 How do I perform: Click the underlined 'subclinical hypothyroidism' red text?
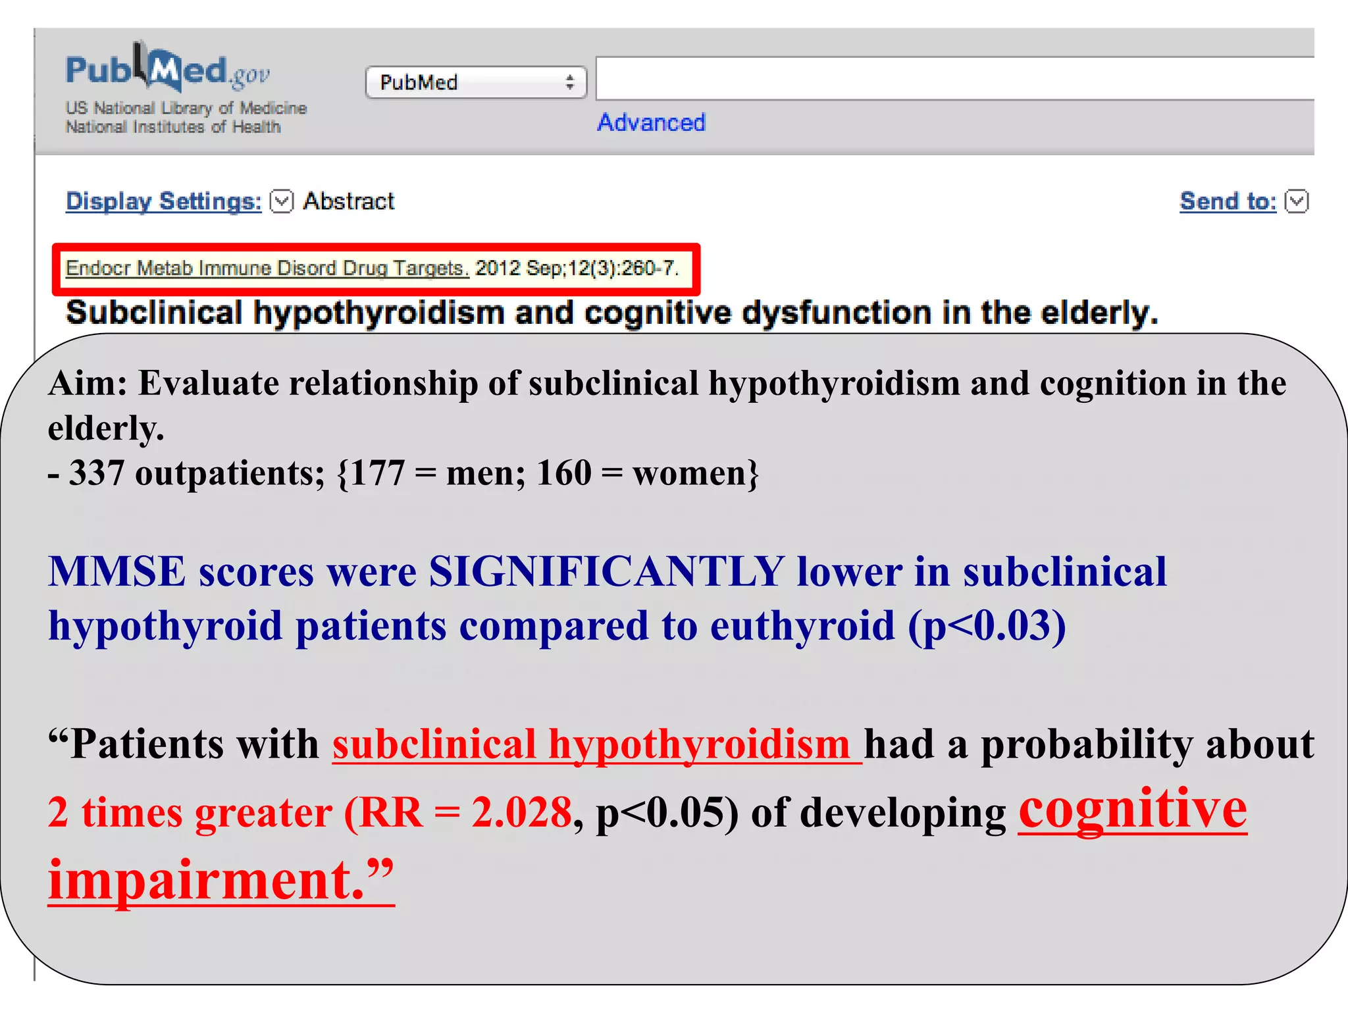pyautogui.click(x=596, y=745)
